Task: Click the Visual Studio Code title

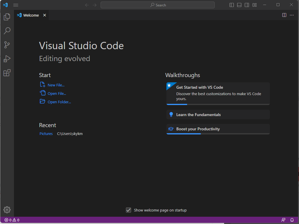Action: pyautogui.click(x=81, y=46)
